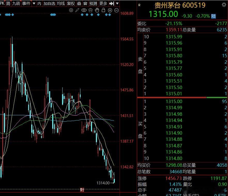The image size is (228, 196).
Task: Open the toolbox icon
Action: pos(90,10)
